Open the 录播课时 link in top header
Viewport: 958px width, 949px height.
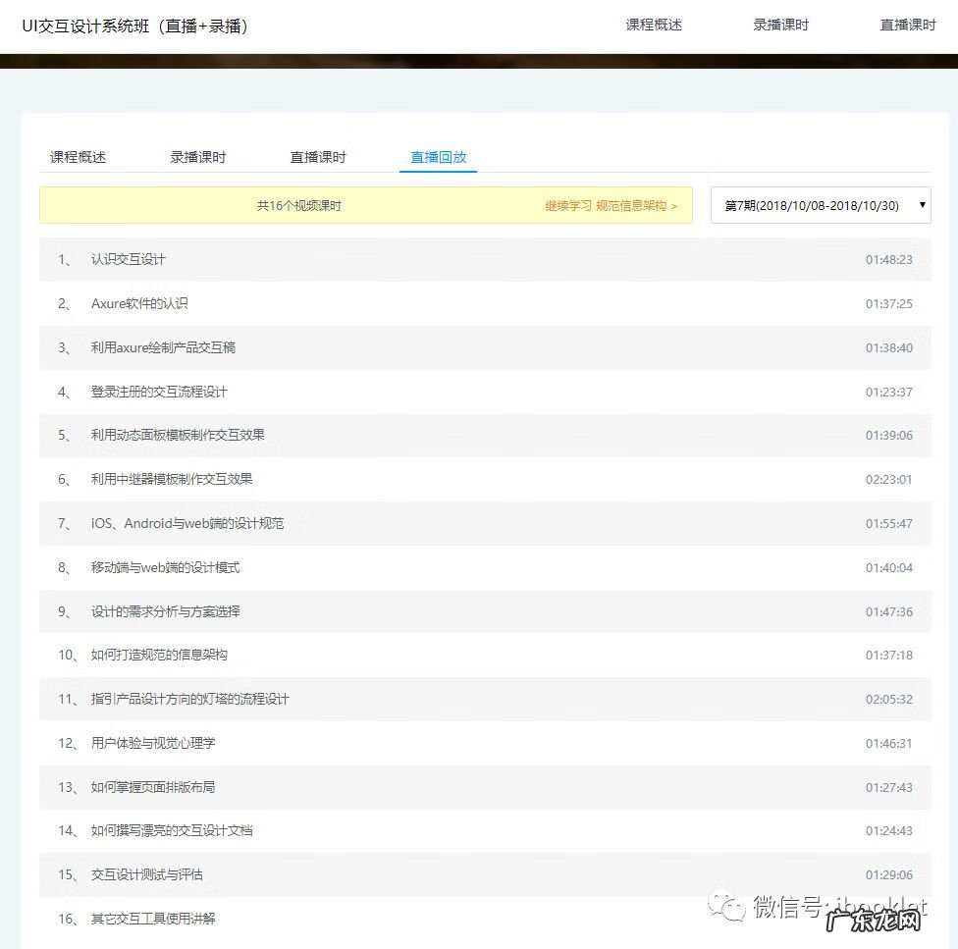tap(780, 26)
